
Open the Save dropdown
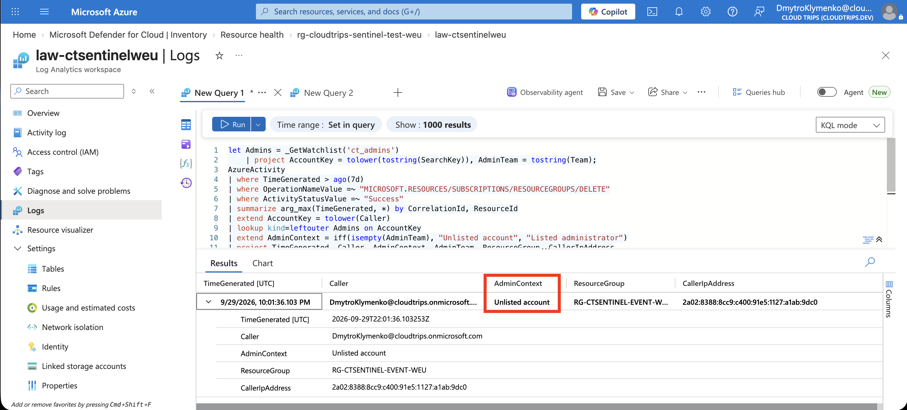pyautogui.click(x=616, y=92)
